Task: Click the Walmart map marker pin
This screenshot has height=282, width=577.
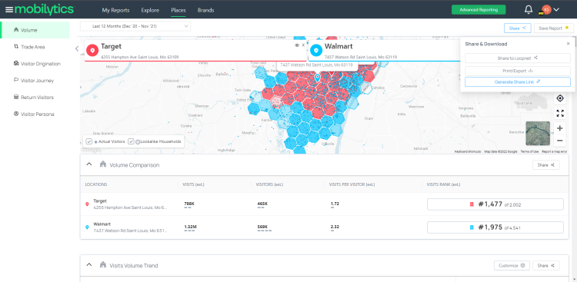Action: click(x=318, y=78)
